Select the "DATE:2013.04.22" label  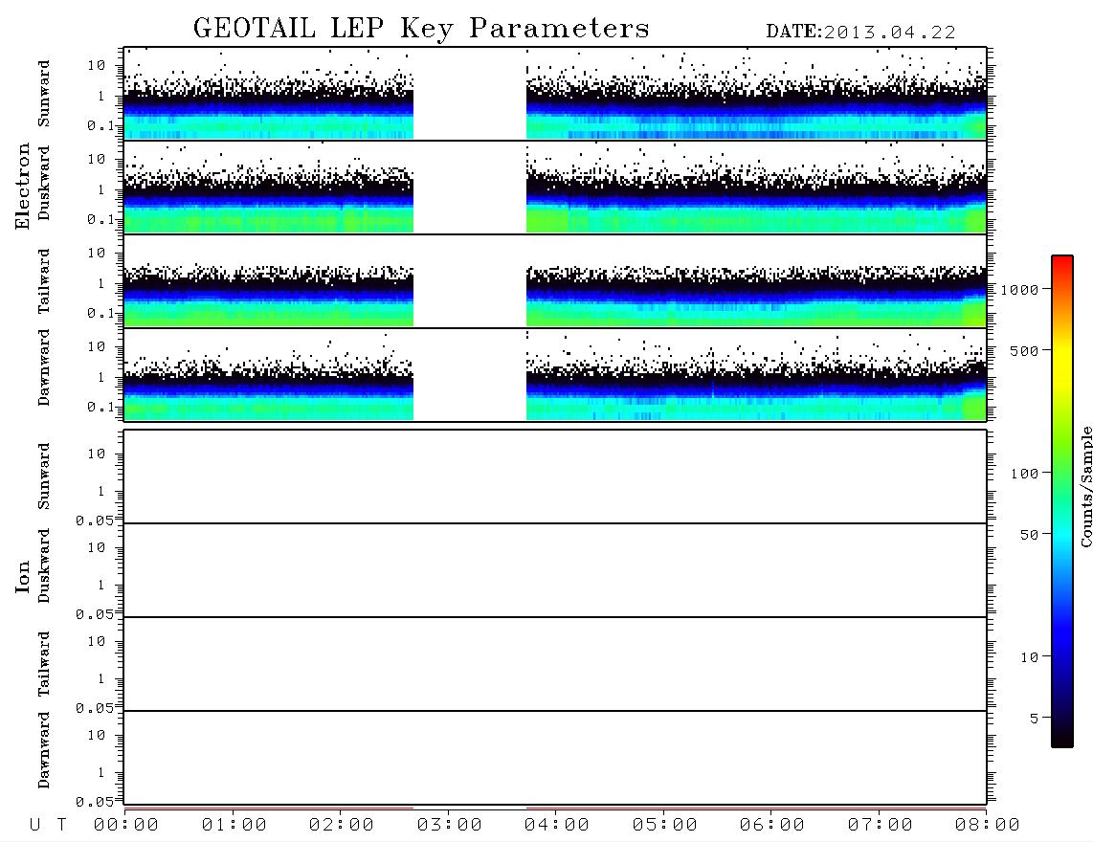860,33
